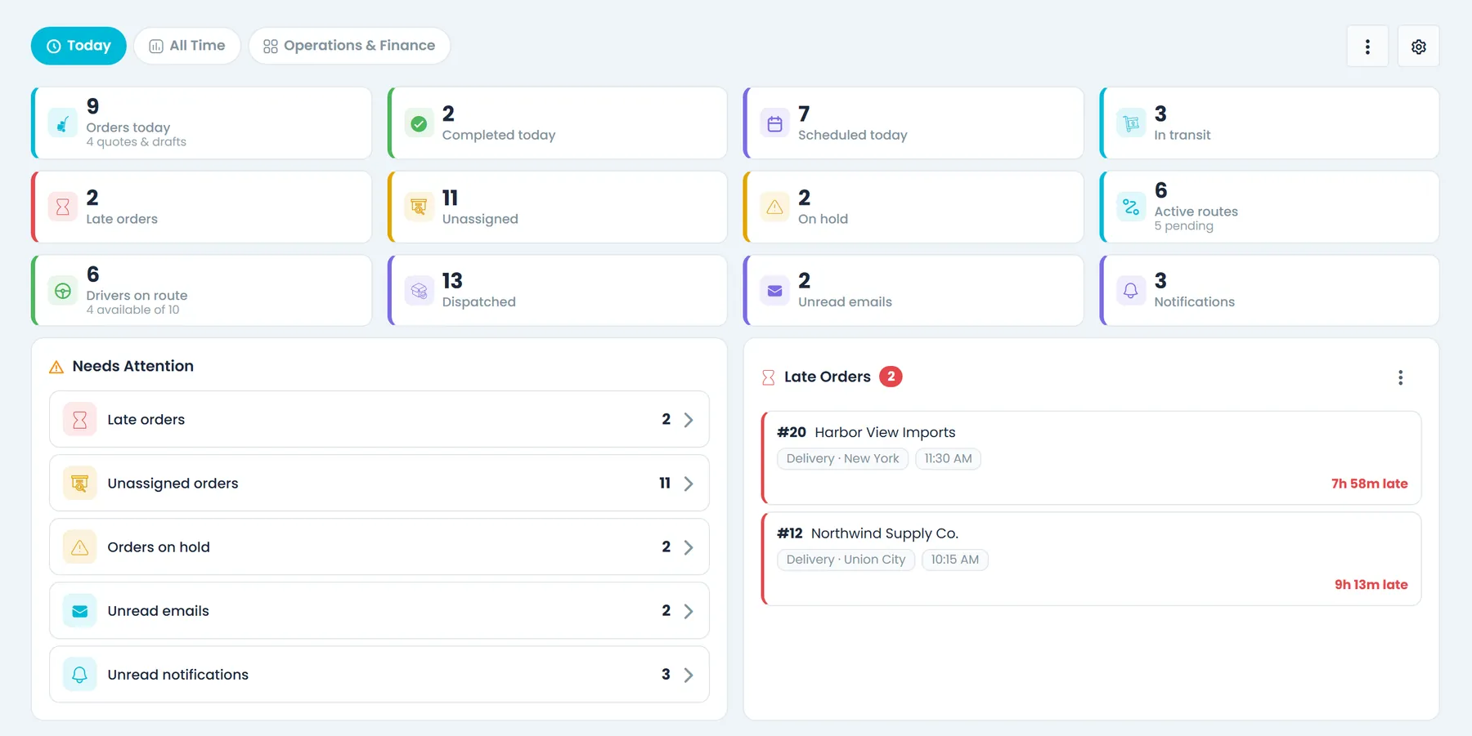
Task: Click the Unassigned card icon
Action: 419,207
